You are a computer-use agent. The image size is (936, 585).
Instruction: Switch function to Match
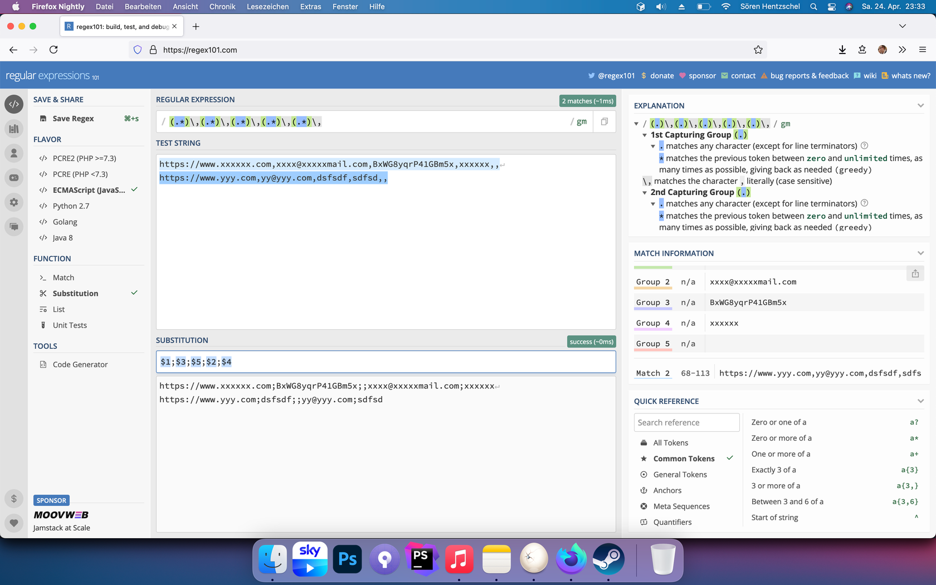63,277
